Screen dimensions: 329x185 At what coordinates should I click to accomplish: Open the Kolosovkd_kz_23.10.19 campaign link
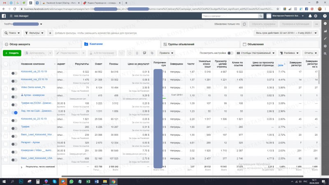[34, 119]
